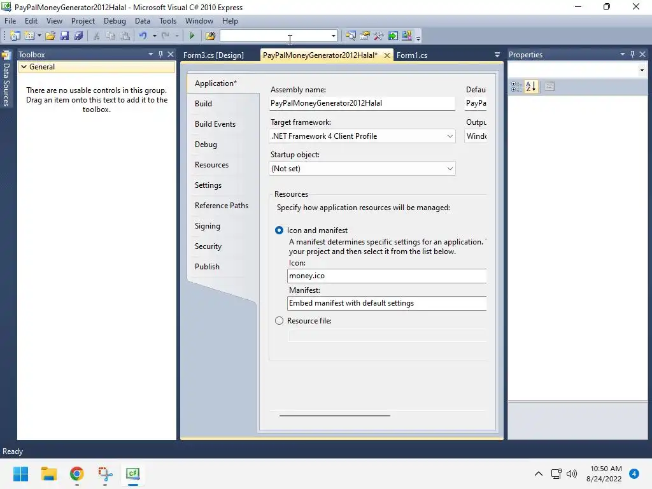Open the Tools menu
Image resolution: width=652 pixels, height=489 pixels.
pos(167,21)
